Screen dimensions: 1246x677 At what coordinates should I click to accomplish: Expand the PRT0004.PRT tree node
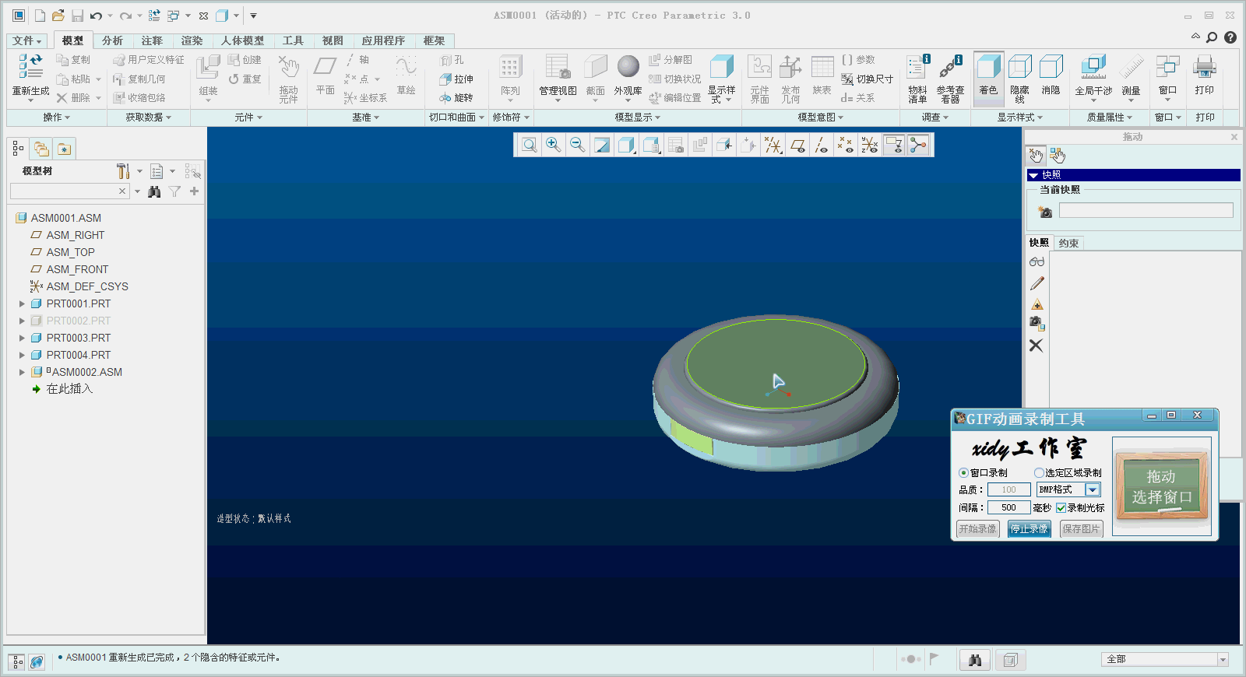pyautogui.click(x=22, y=355)
